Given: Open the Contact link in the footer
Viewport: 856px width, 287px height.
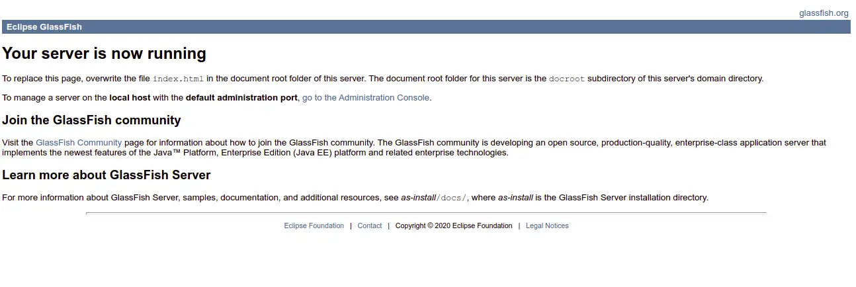Looking at the screenshot, I should coord(370,225).
